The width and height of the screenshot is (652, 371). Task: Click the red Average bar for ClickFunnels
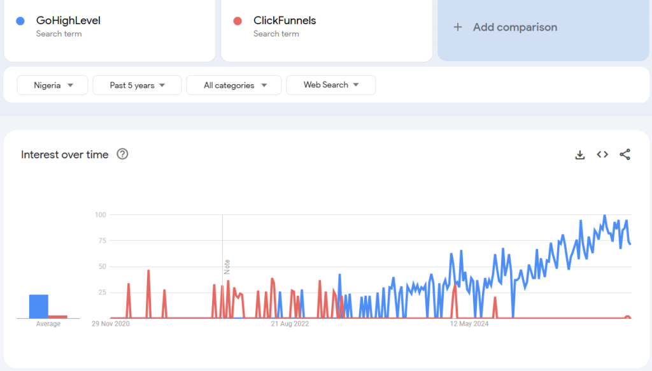pyautogui.click(x=58, y=317)
